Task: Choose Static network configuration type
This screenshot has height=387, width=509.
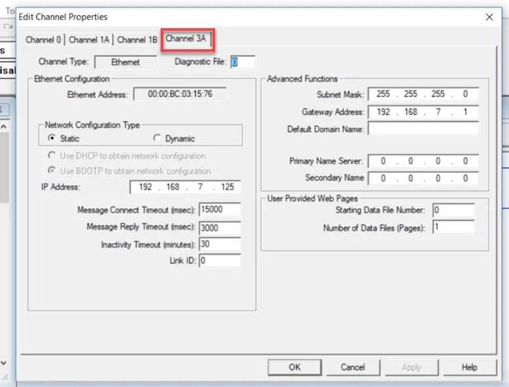Action: [x=64, y=138]
